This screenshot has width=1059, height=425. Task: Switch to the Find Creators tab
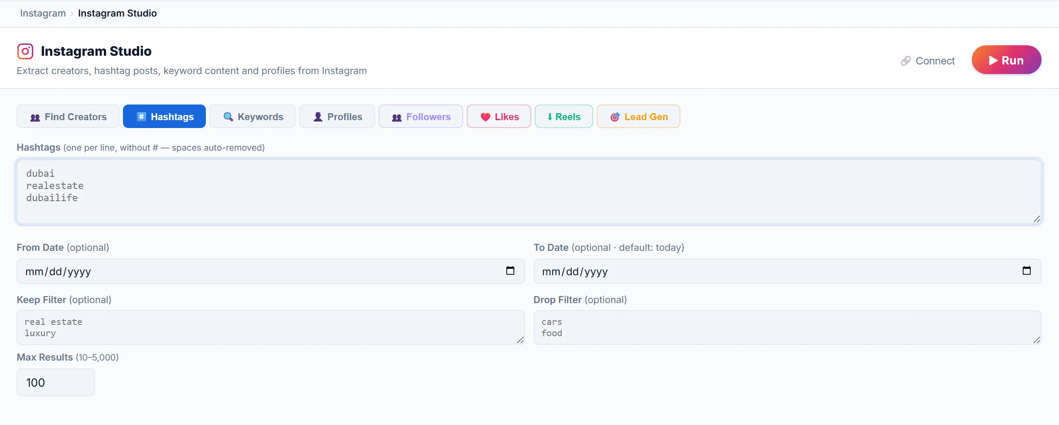tap(68, 116)
